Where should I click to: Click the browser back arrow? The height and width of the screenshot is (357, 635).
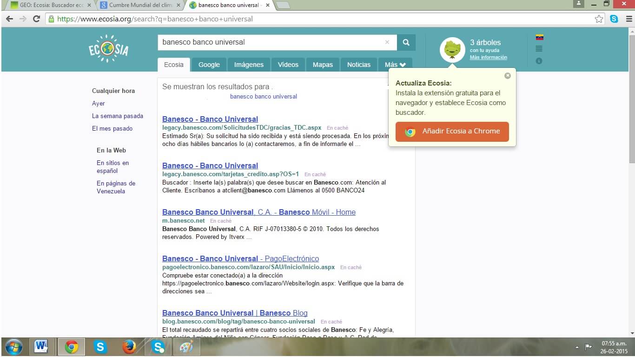click(10, 19)
